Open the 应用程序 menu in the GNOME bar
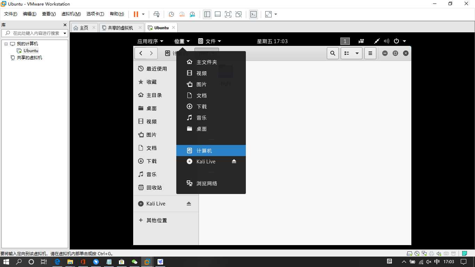 pyautogui.click(x=150, y=41)
